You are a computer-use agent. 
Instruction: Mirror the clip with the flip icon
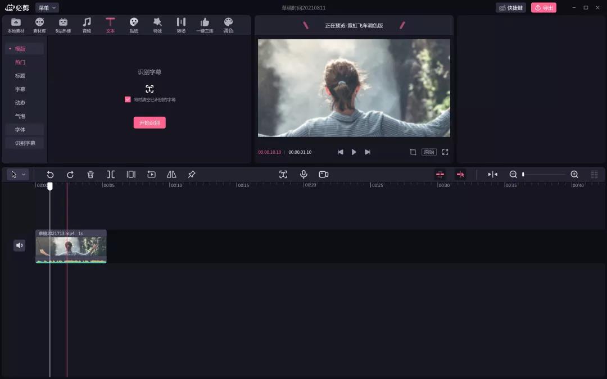(x=171, y=175)
